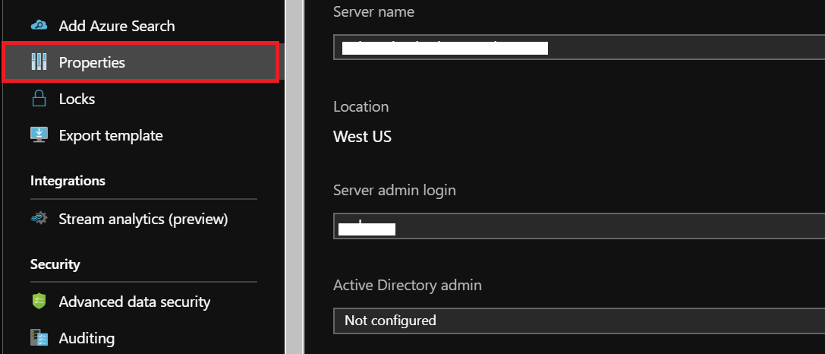Select Properties in the sidebar
825x354 pixels.
coord(140,62)
